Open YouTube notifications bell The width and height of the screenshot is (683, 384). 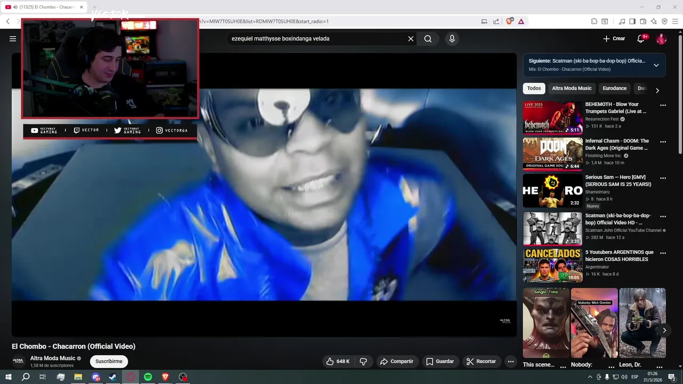[641, 38]
